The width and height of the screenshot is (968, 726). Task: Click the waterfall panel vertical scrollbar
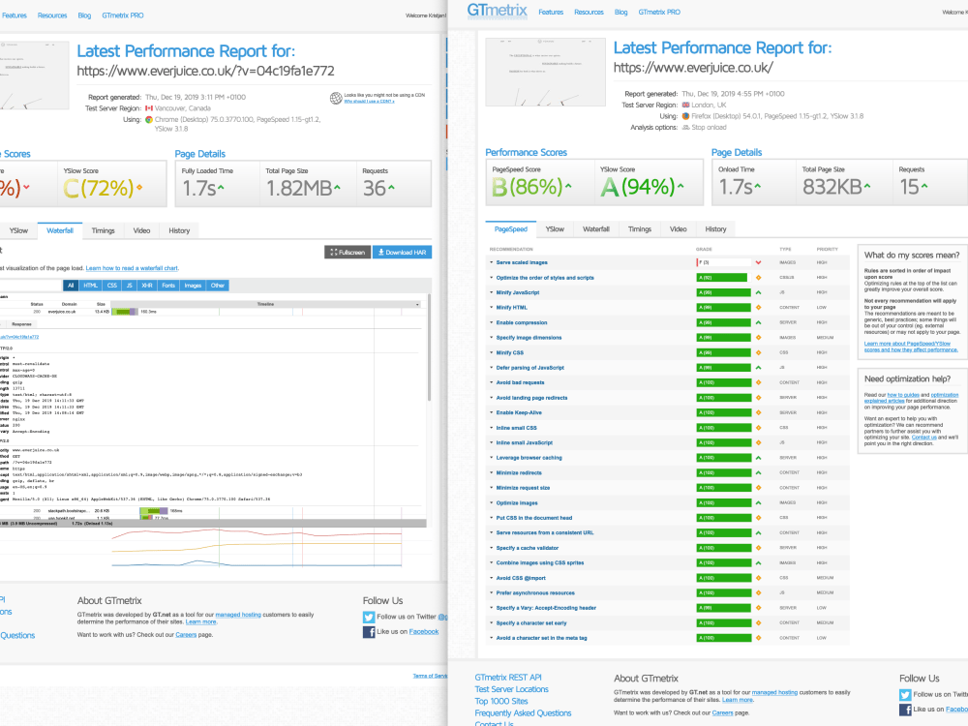tap(429, 349)
